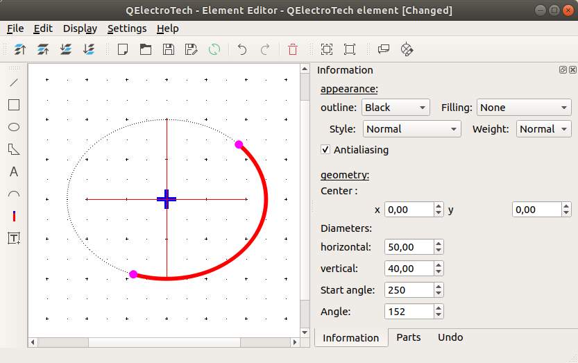Open the Settings menu
Viewport: 578px width, 363px height.
(x=127, y=28)
